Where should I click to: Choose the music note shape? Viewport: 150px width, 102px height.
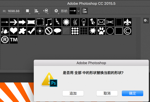click(49, 22)
